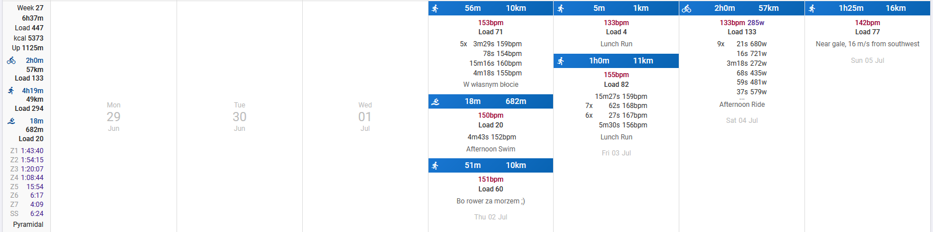Click run icon on Friday 5m activity
933x232 pixels.
[x=561, y=9]
